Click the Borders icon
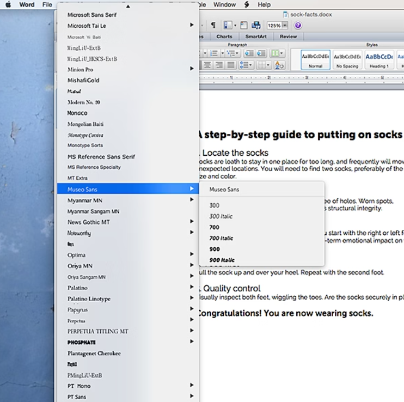The width and height of the screenshot is (404, 402). pos(261,65)
